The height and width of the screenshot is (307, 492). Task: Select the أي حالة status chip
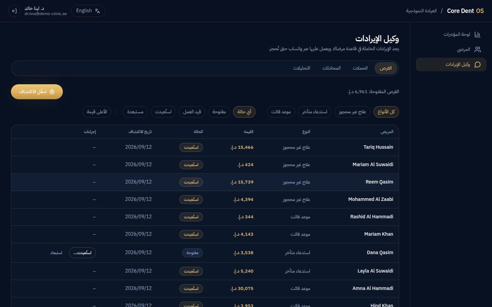click(244, 112)
